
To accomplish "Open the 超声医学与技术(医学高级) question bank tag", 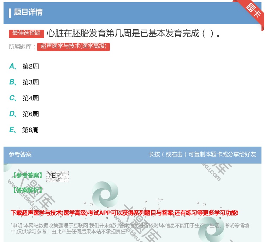I will (x=73, y=47).
